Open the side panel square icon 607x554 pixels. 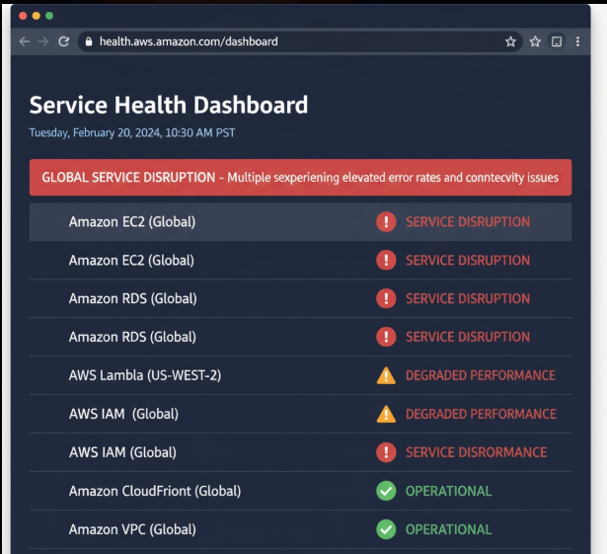[557, 41]
